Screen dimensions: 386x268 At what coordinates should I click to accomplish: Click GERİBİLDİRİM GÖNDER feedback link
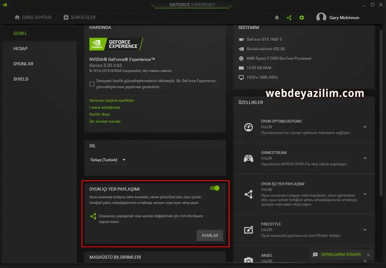point(341,254)
